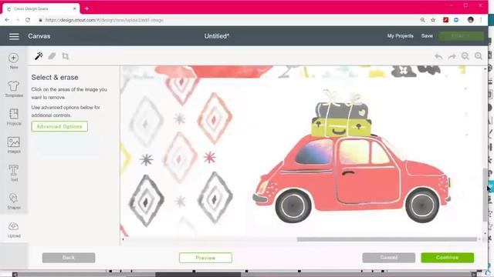Click the Select & erase heading
This screenshot has width=494, height=277.
(x=55, y=77)
